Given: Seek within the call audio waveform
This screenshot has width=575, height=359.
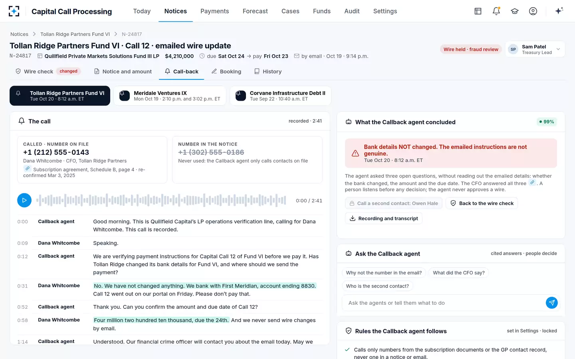Looking at the screenshot, I should [161, 200].
